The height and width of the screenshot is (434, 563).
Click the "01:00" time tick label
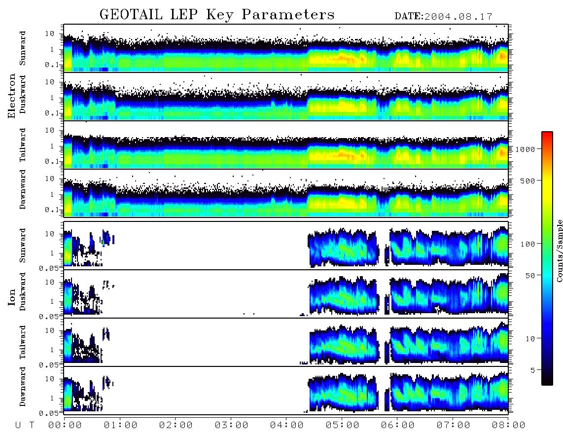click(121, 425)
